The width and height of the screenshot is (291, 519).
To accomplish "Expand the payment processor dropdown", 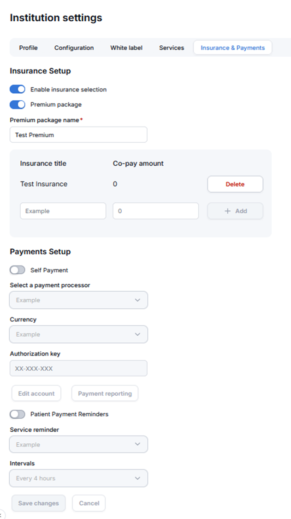I will click(78, 300).
